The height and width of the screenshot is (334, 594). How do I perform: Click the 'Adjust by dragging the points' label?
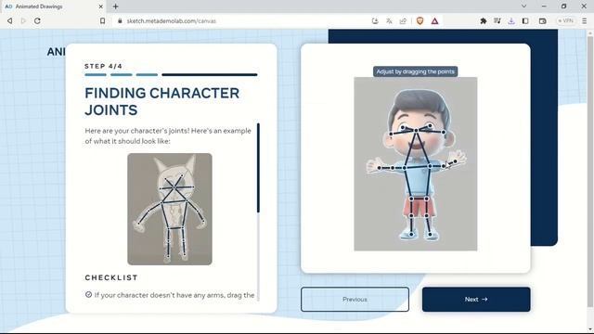pyautogui.click(x=415, y=71)
